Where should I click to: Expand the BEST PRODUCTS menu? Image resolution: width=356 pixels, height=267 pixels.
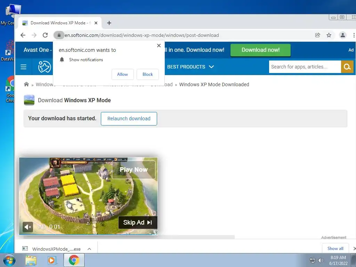click(191, 67)
